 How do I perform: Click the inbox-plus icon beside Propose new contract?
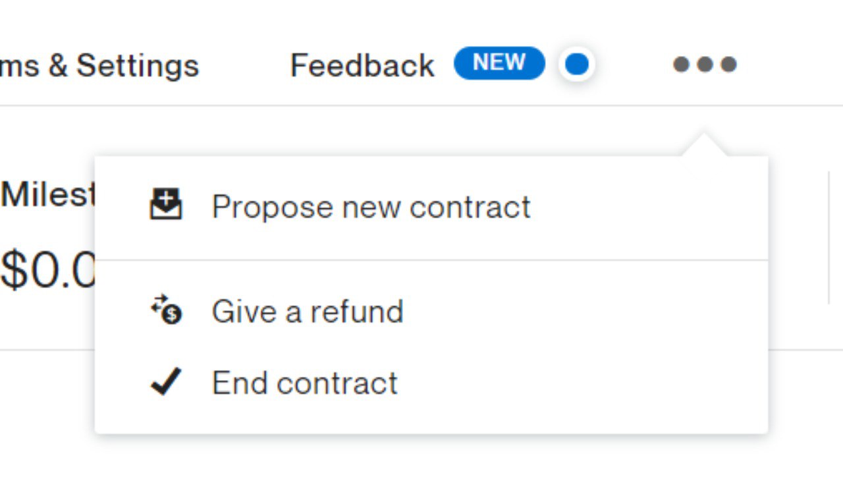pos(166,204)
